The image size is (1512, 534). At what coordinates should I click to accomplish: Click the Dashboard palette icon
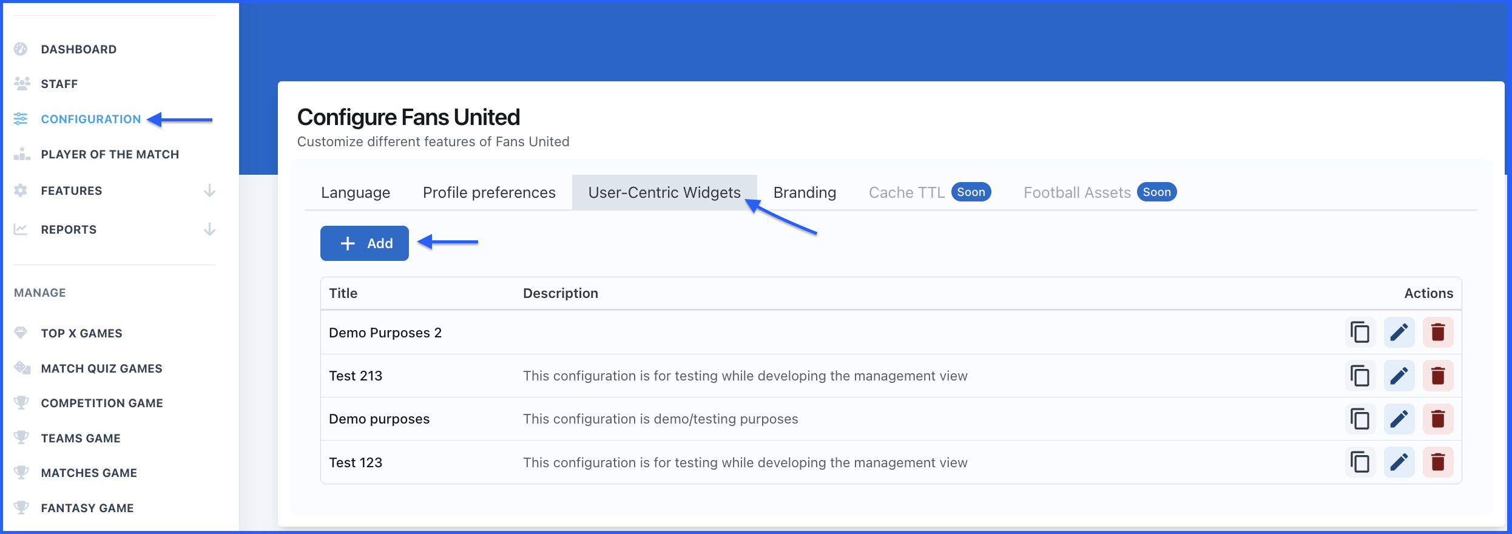[x=21, y=49]
